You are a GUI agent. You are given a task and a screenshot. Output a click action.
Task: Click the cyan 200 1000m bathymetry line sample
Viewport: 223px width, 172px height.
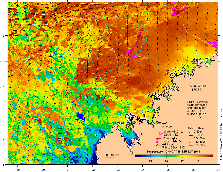tap(110, 157)
